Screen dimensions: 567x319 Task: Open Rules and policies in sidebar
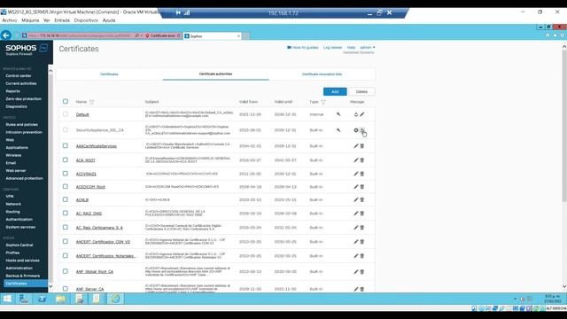(21, 124)
